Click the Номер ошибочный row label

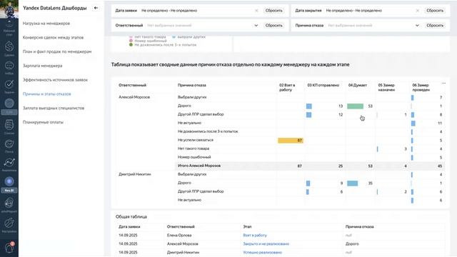(x=194, y=157)
